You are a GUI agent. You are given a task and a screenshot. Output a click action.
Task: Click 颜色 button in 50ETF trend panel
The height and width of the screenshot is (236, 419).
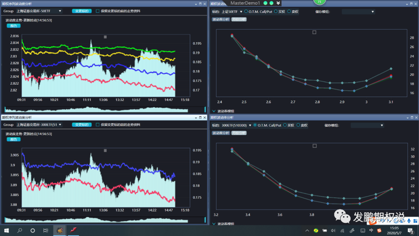14,26
